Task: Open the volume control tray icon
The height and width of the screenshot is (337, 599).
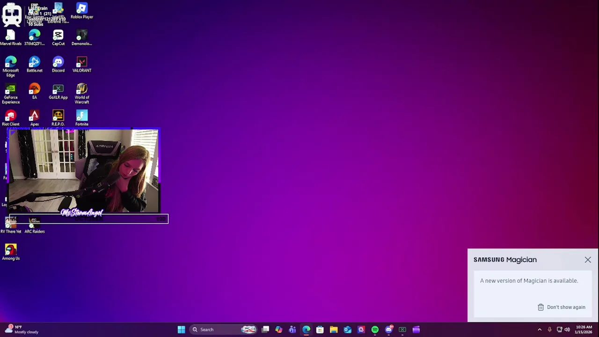Action: pyautogui.click(x=567, y=330)
